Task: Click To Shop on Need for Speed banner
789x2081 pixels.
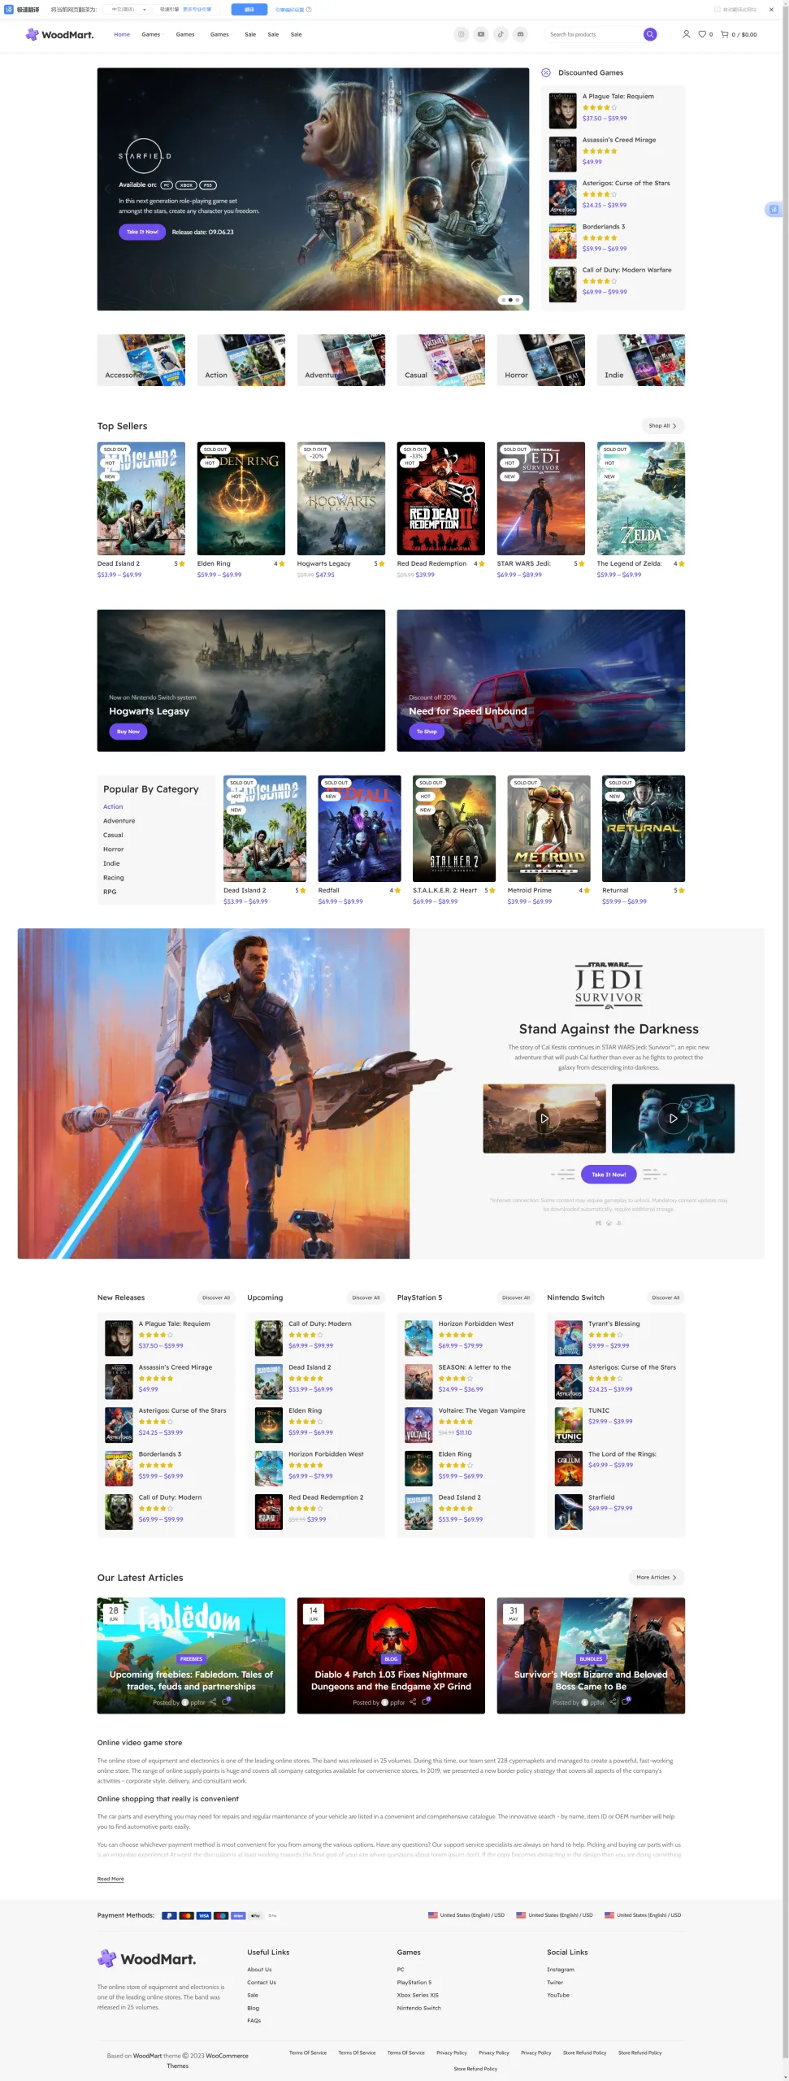Action: click(x=427, y=732)
